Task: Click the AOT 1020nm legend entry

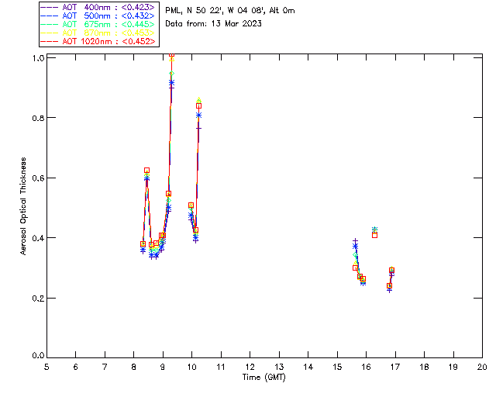Action: pyautogui.click(x=98, y=41)
